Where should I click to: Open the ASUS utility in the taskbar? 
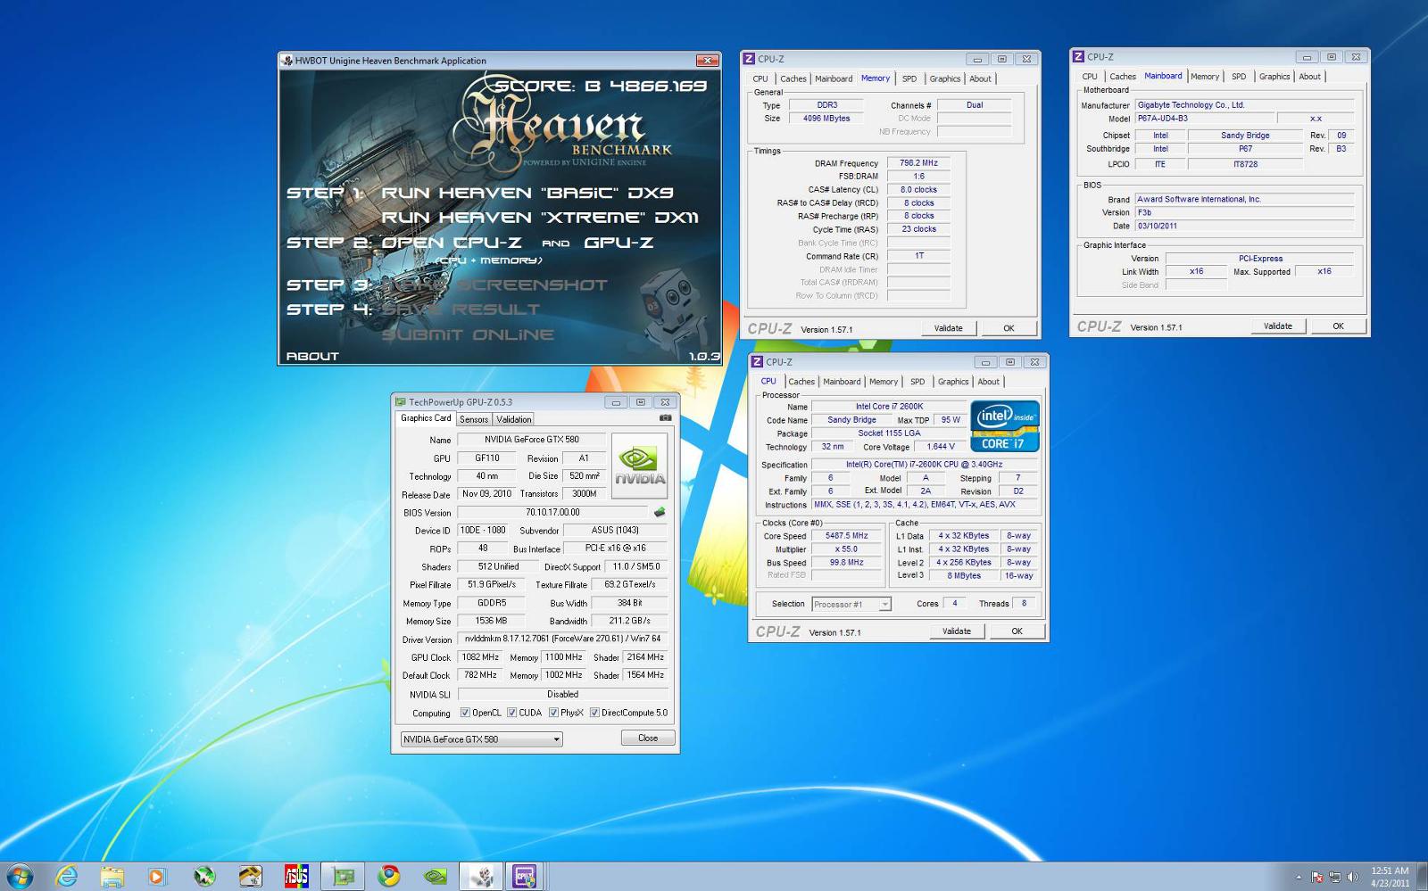pyautogui.click(x=296, y=876)
